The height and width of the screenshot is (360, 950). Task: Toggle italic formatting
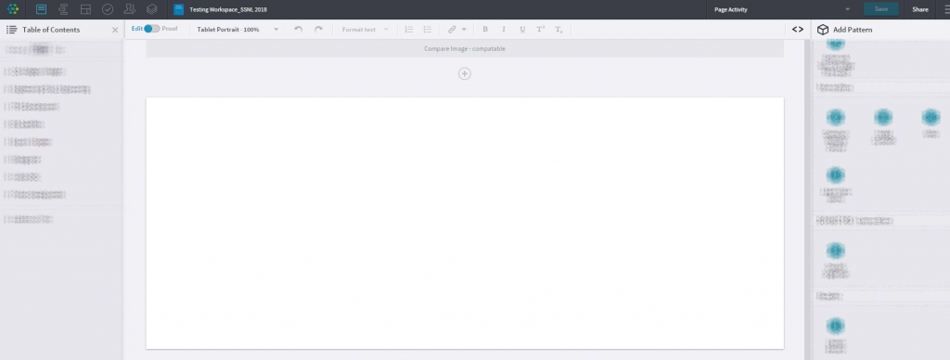coord(504,29)
